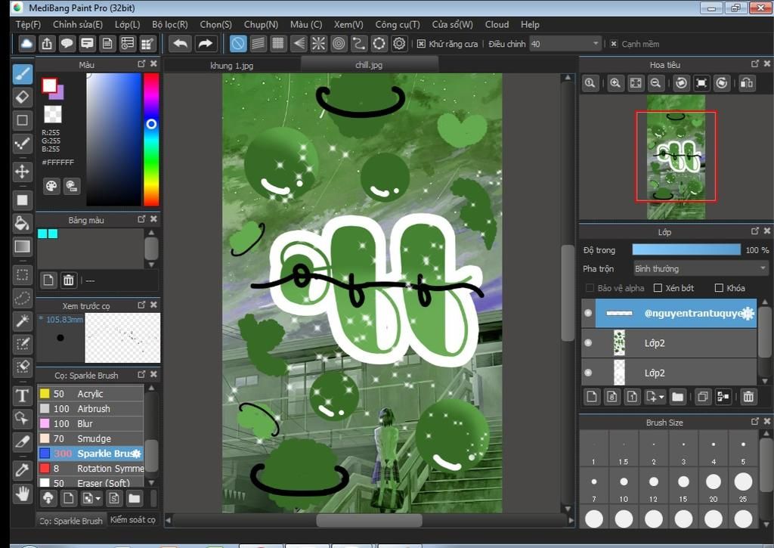774x548 pixels.
Task: Open the Lớp(L) menu
Action: (127, 24)
